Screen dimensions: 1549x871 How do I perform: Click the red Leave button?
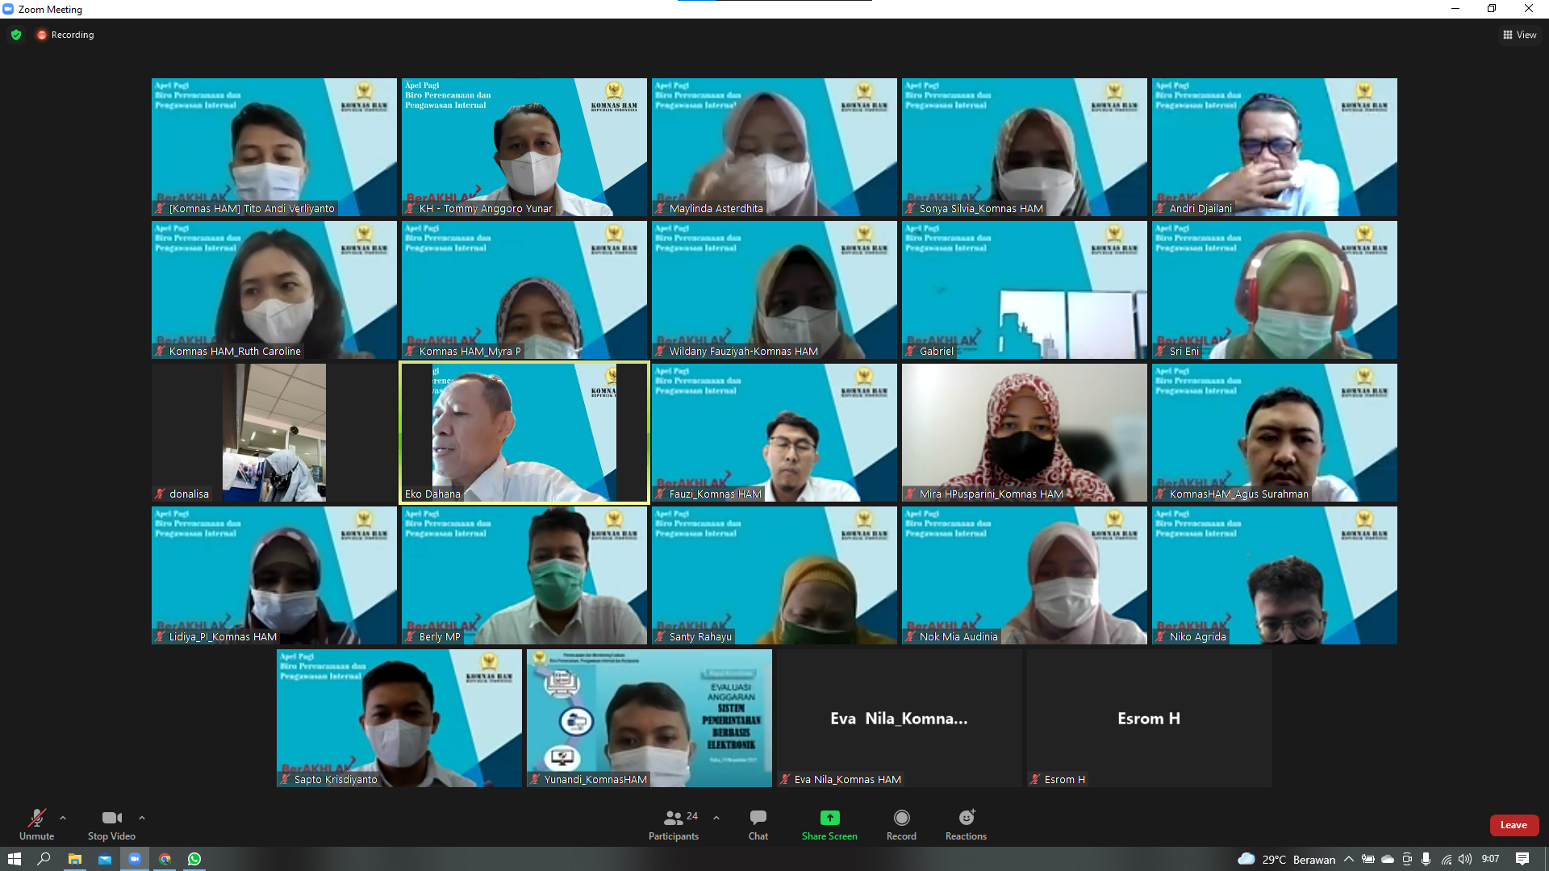[x=1514, y=825]
